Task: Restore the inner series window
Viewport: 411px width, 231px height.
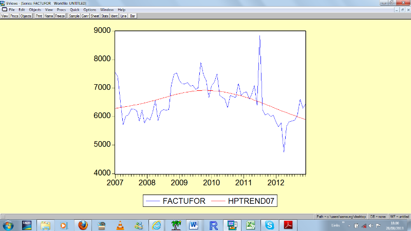Action: tap(402, 10)
